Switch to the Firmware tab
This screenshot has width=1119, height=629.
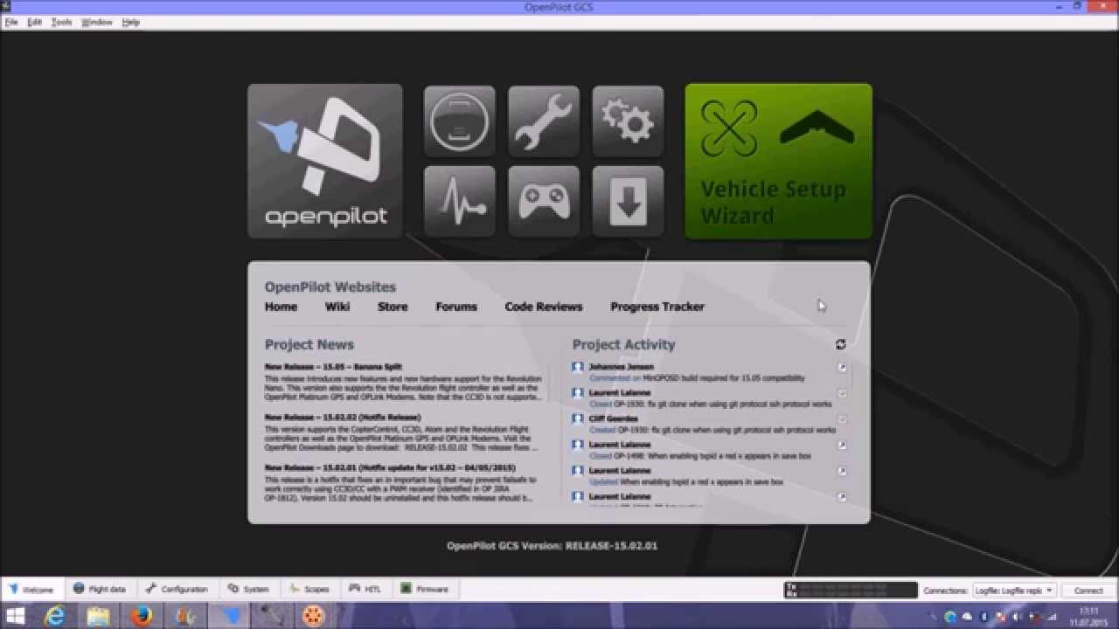click(425, 590)
